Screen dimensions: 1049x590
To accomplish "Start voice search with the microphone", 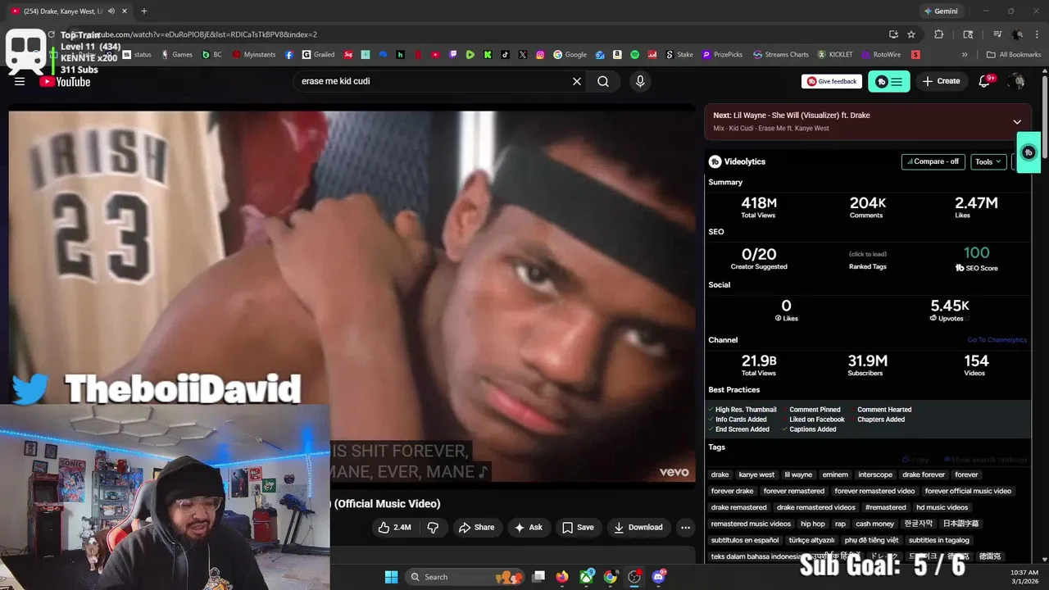I will [640, 81].
